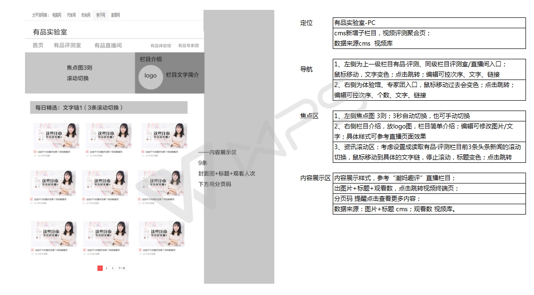
Task: Click the red play icon under first thumbnail
Action: pos(35,151)
